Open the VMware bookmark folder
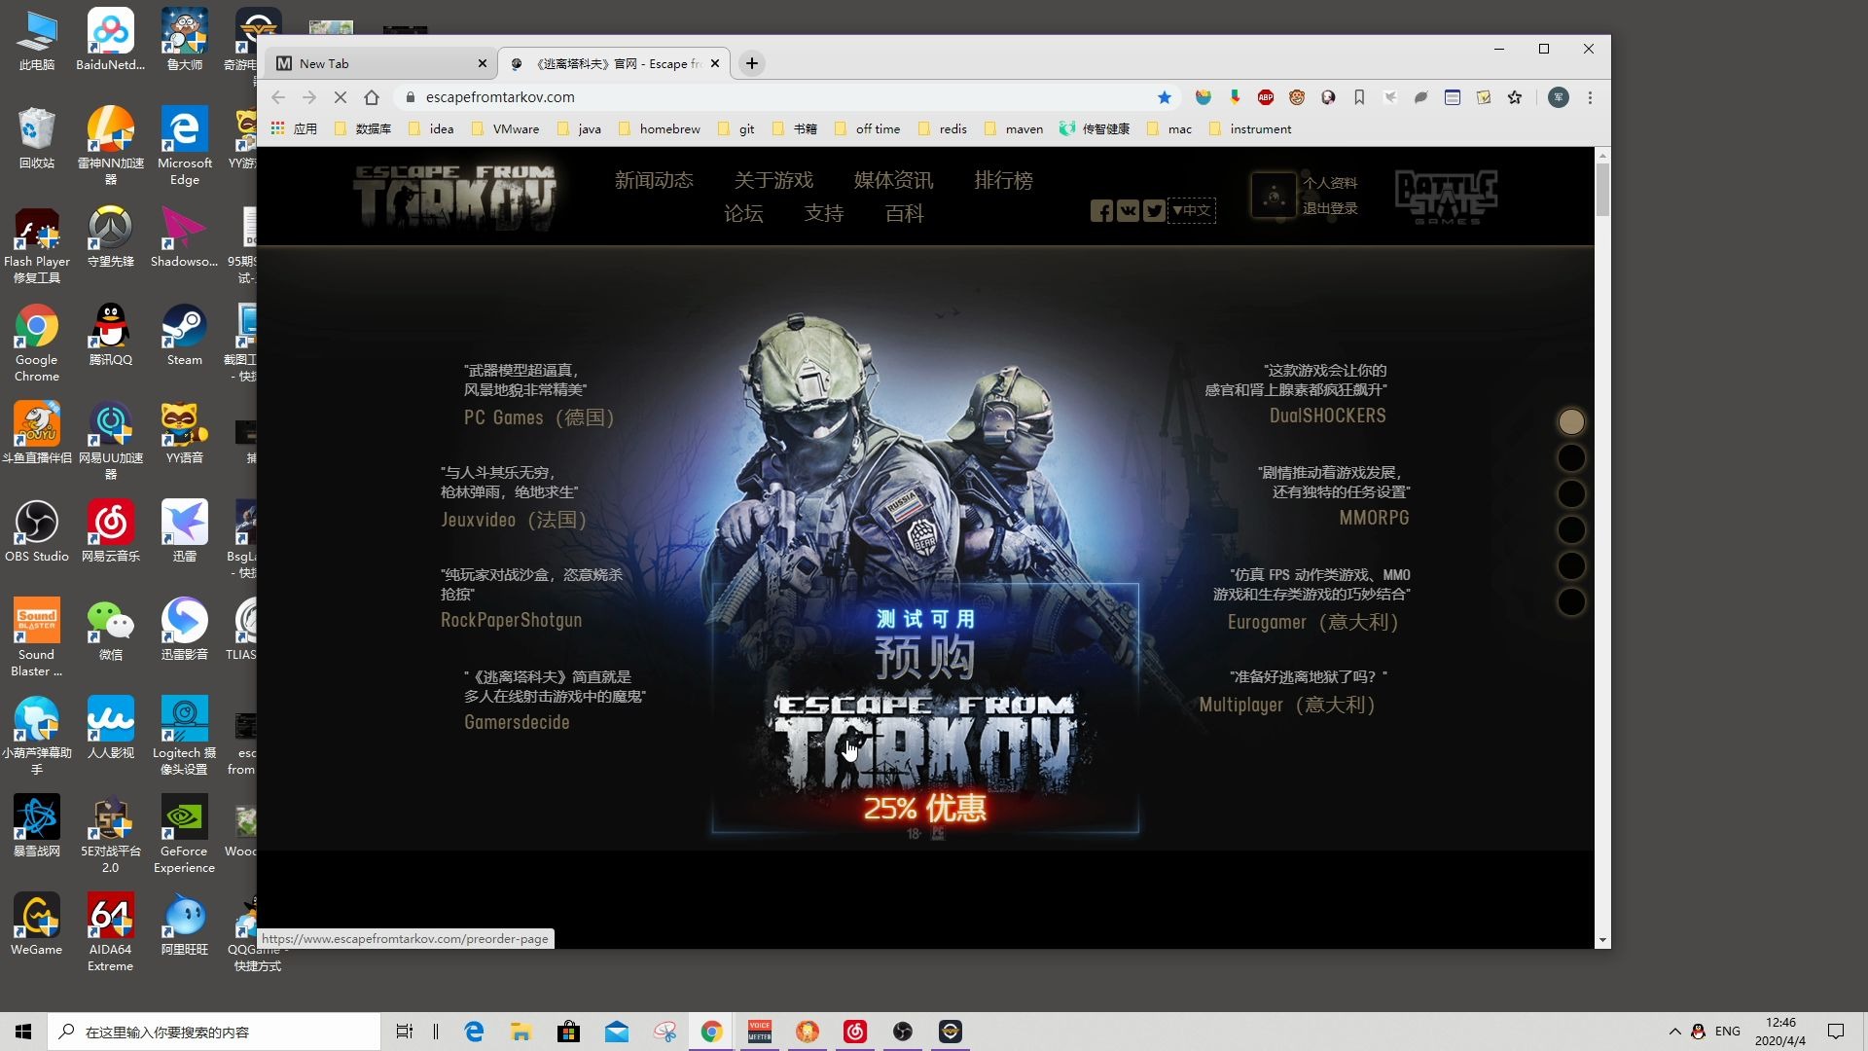 click(505, 128)
